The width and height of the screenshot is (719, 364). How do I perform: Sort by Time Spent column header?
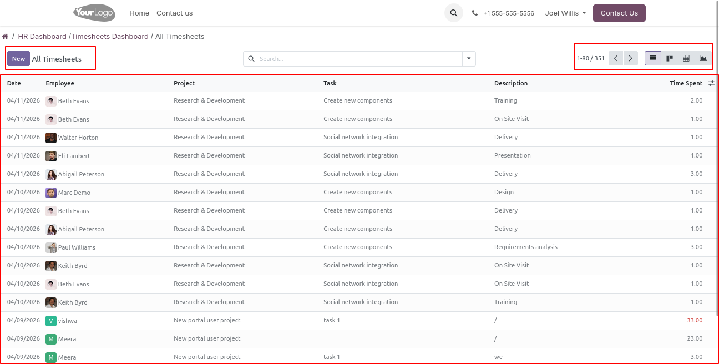coord(686,83)
